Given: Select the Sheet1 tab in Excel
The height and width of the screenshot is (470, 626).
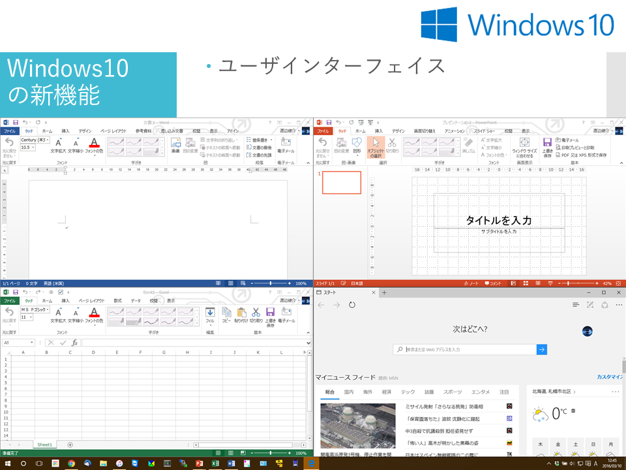Looking at the screenshot, I should point(45,445).
